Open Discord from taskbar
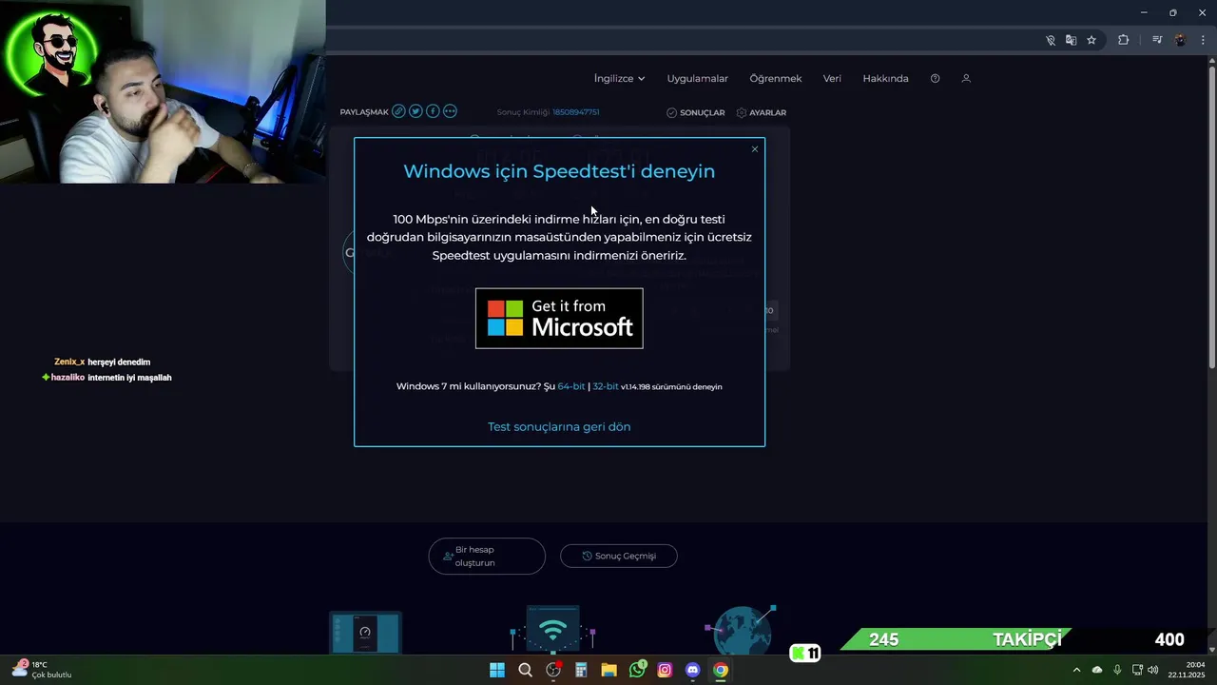 [x=692, y=670]
